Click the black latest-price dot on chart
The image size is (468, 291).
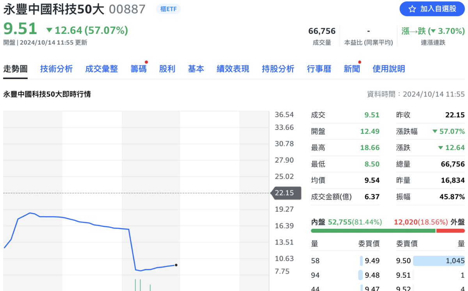click(x=176, y=265)
